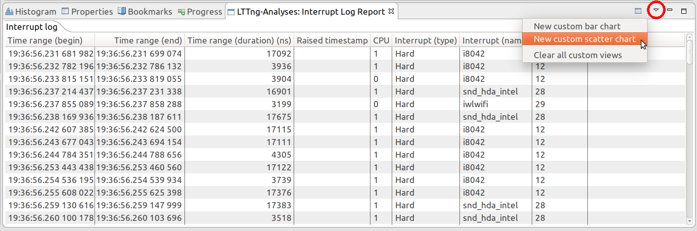Open the Properties tab

(87, 12)
